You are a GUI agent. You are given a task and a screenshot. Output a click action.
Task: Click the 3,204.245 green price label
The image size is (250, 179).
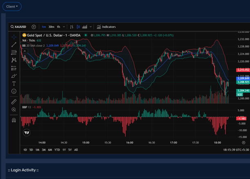tap(243, 91)
